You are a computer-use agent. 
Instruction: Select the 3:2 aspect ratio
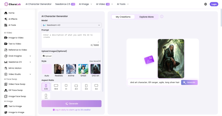(x=96, y=87)
